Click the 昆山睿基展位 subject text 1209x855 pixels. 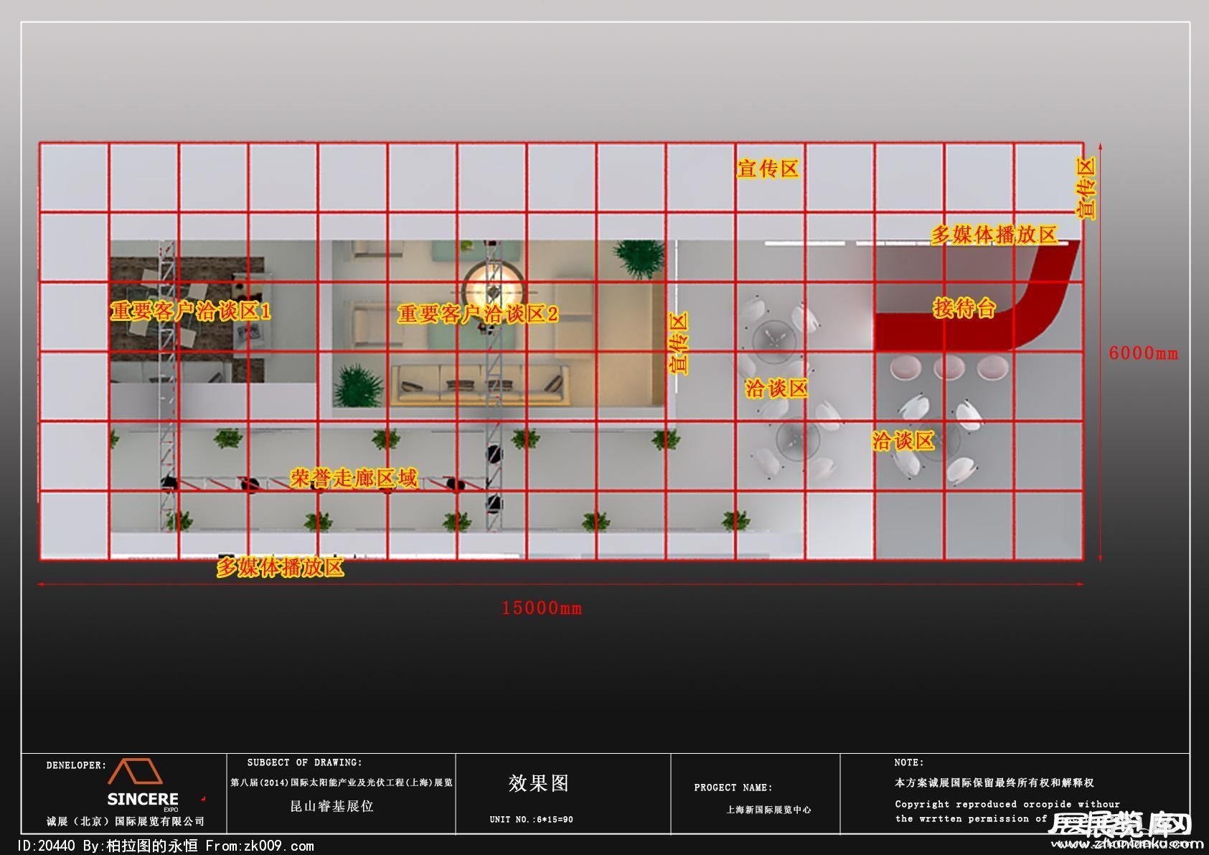(331, 806)
